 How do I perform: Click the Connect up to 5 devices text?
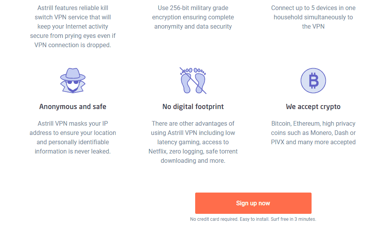313,17
